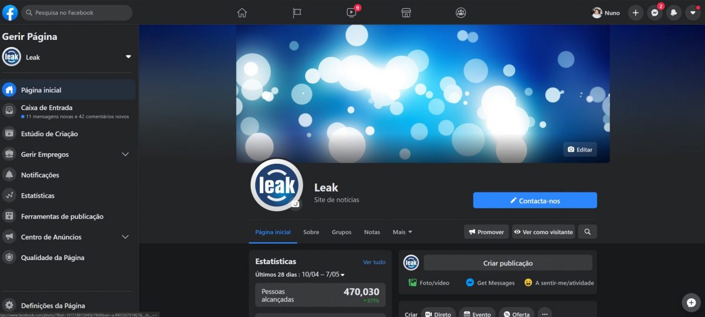705x317 pixels.
Task: Switch to the Sobre tab
Action: [x=311, y=232]
